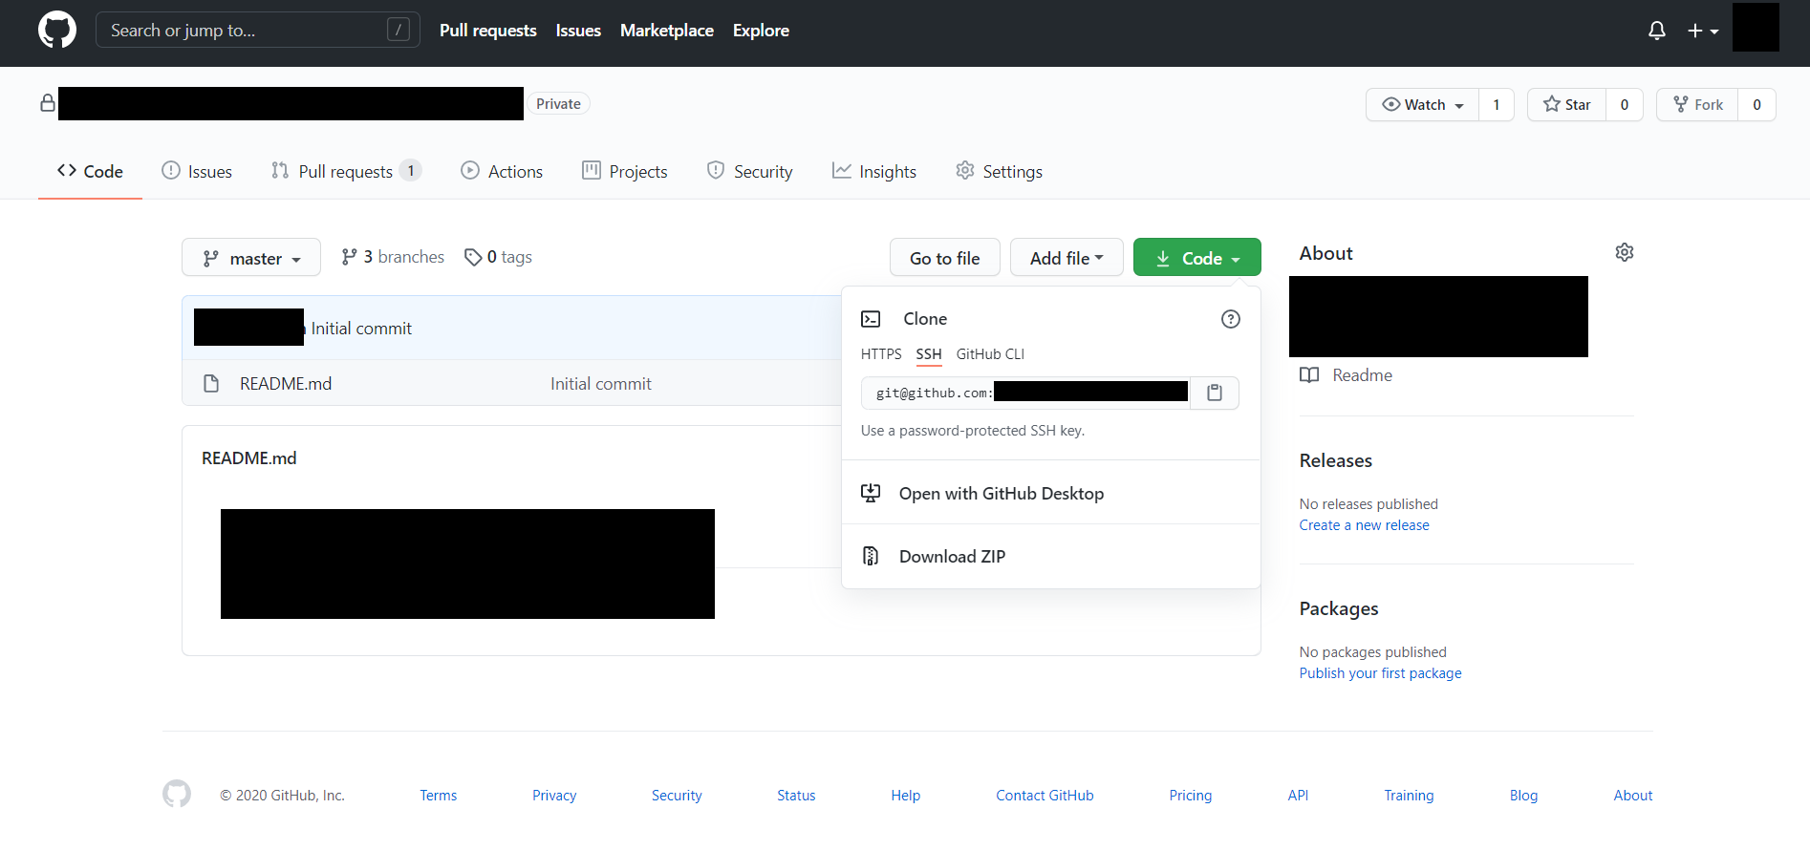Screen dimensions: 1810x851
Task: Open Issues in top navigation
Action: point(578,31)
